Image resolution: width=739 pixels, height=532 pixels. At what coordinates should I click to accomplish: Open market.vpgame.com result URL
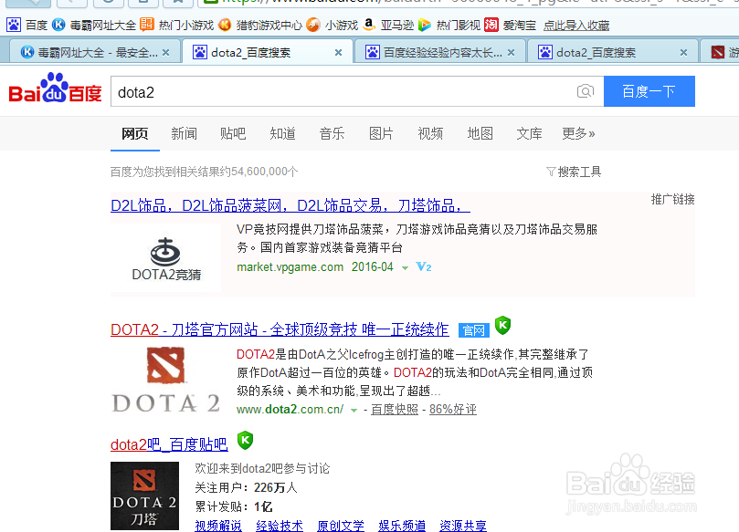click(290, 267)
